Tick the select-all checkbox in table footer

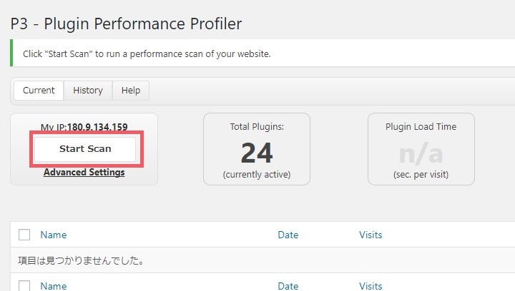click(24, 285)
